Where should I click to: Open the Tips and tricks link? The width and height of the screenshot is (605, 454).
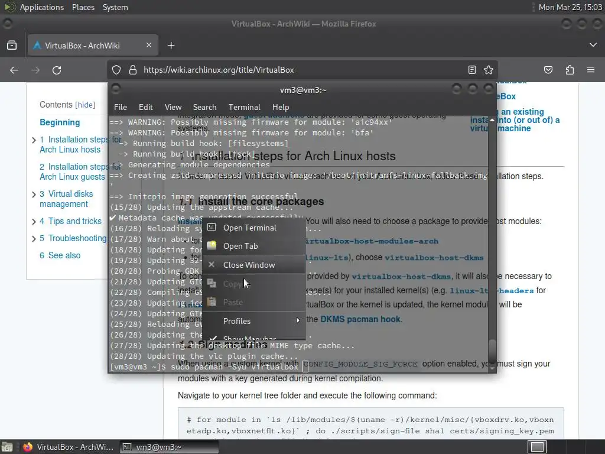click(x=71, y=221)
